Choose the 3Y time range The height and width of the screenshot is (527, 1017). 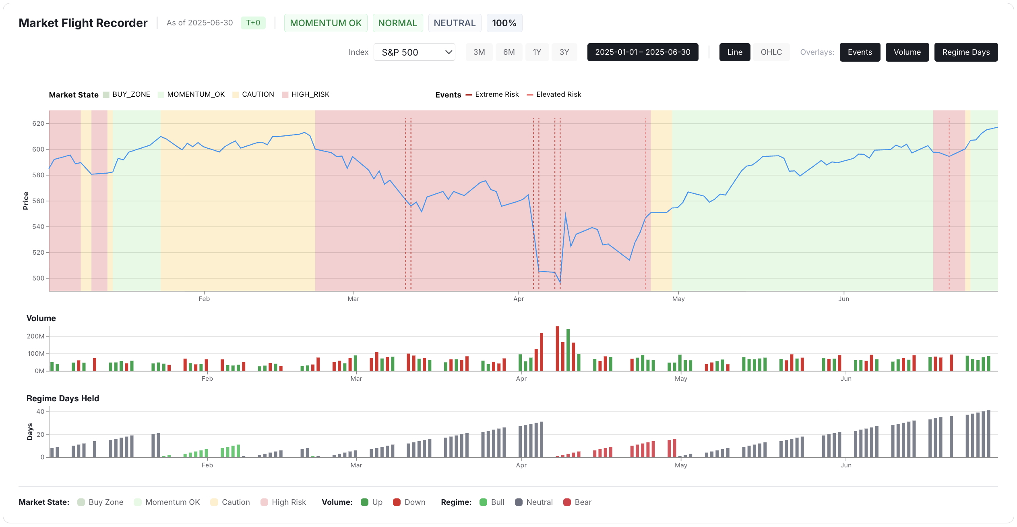564,52
